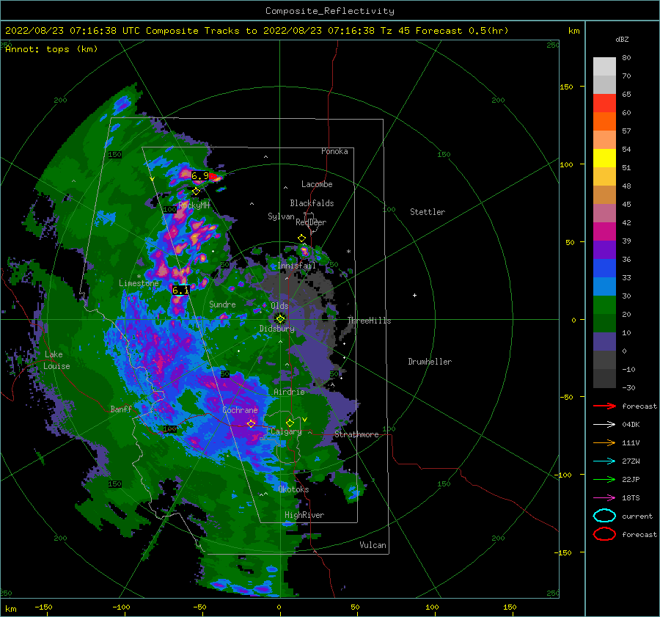Image resolution: width=660 pixels, height=617 pixels.
Task: Select the orange 111V track arrow
Action: (604, 442)
